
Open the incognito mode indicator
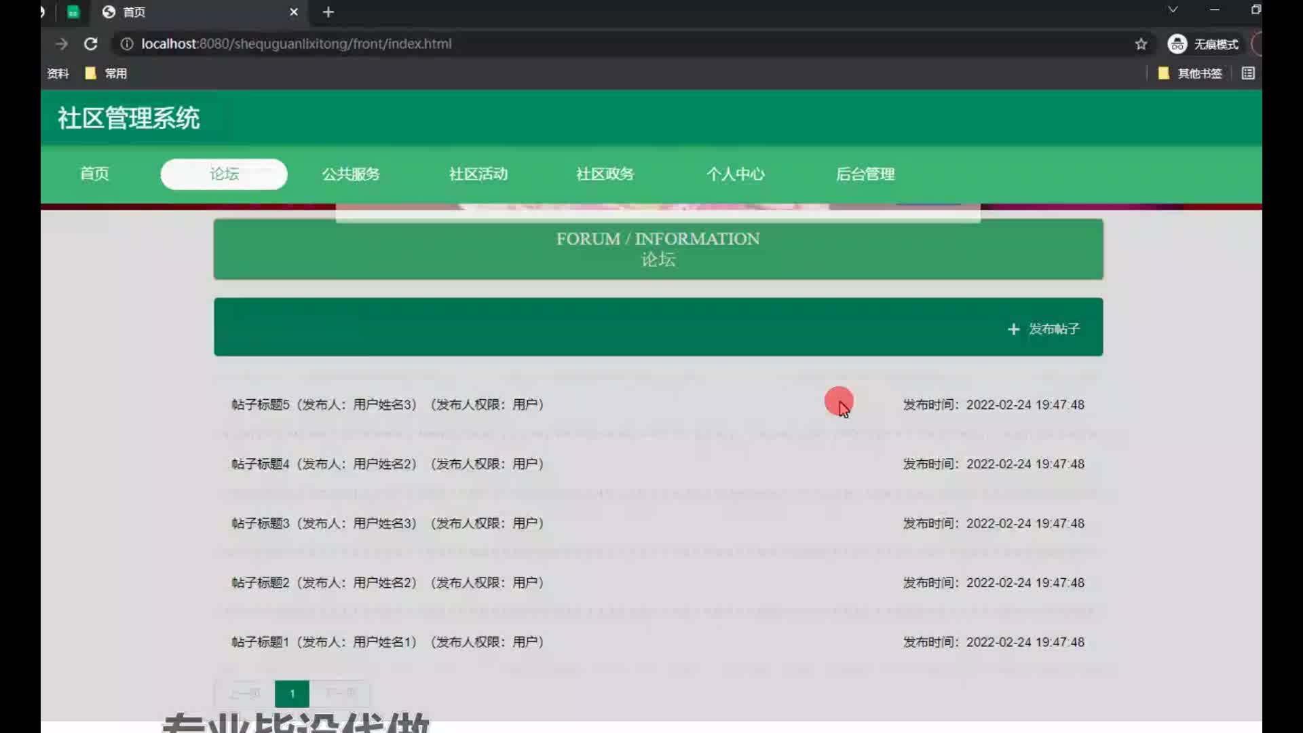(1203, 44)
